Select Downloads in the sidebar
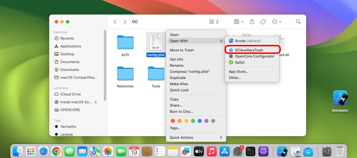 [70, 70]
